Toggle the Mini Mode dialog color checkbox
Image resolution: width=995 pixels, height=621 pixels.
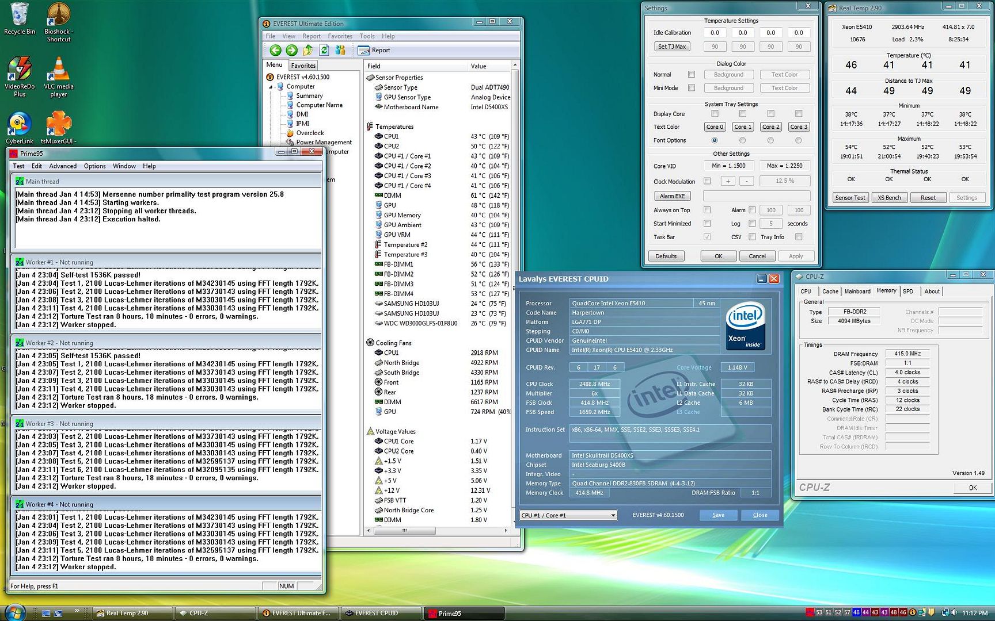click(692, 88)
